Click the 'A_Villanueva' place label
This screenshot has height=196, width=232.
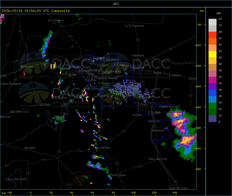click(135, 26)
